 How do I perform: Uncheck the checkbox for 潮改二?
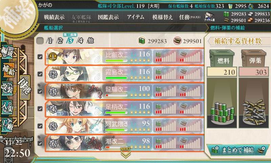click(40, 143)
